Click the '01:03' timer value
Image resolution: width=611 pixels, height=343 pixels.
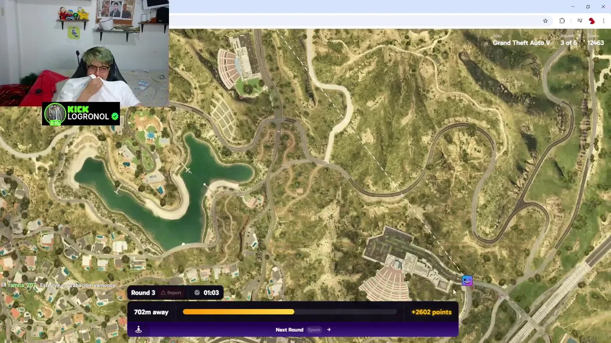tap(211, 293)
